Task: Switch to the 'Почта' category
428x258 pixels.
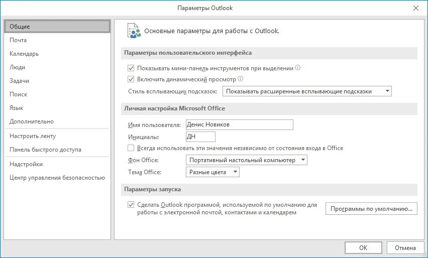Action: [x=18, y=40]
